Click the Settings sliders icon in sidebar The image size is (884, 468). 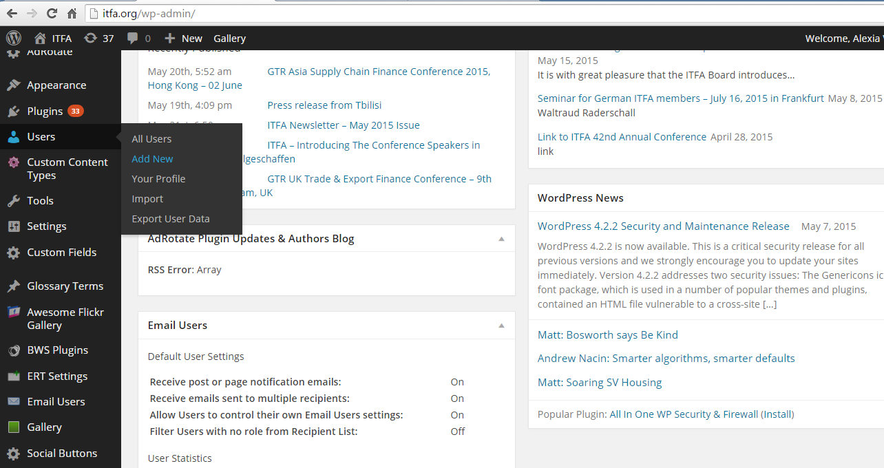click(x=14, y=226)
